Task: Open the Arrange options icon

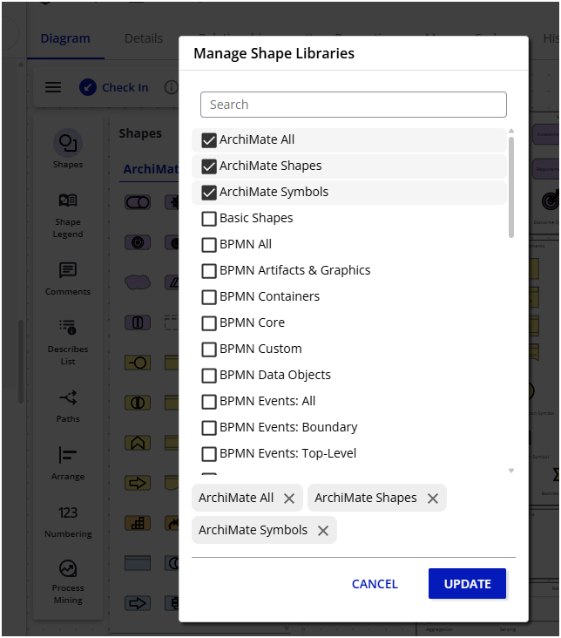Action: 68,456
